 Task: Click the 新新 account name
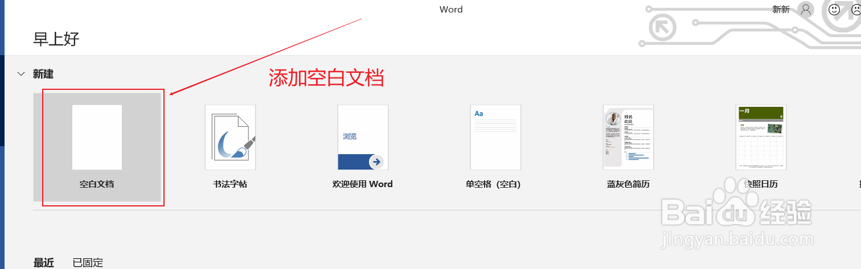tap(781, 10)
